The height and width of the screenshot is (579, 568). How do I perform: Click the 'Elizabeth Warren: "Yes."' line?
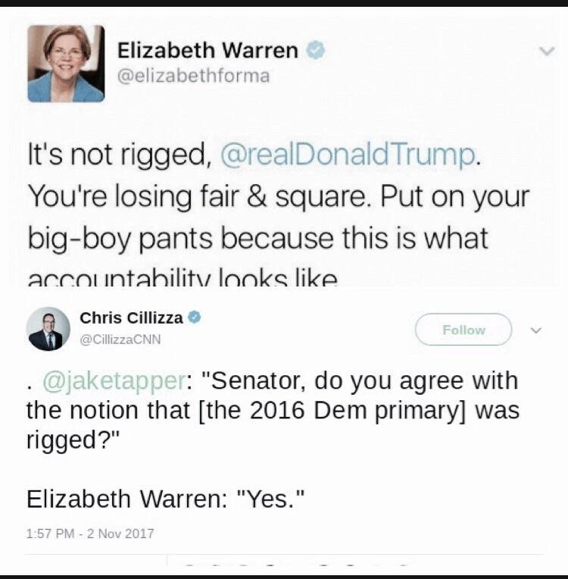pos(166,499)
